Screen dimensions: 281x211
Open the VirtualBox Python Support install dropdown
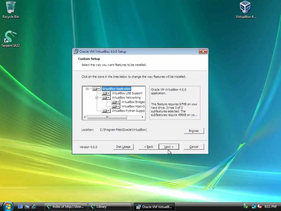coord(106,111)
